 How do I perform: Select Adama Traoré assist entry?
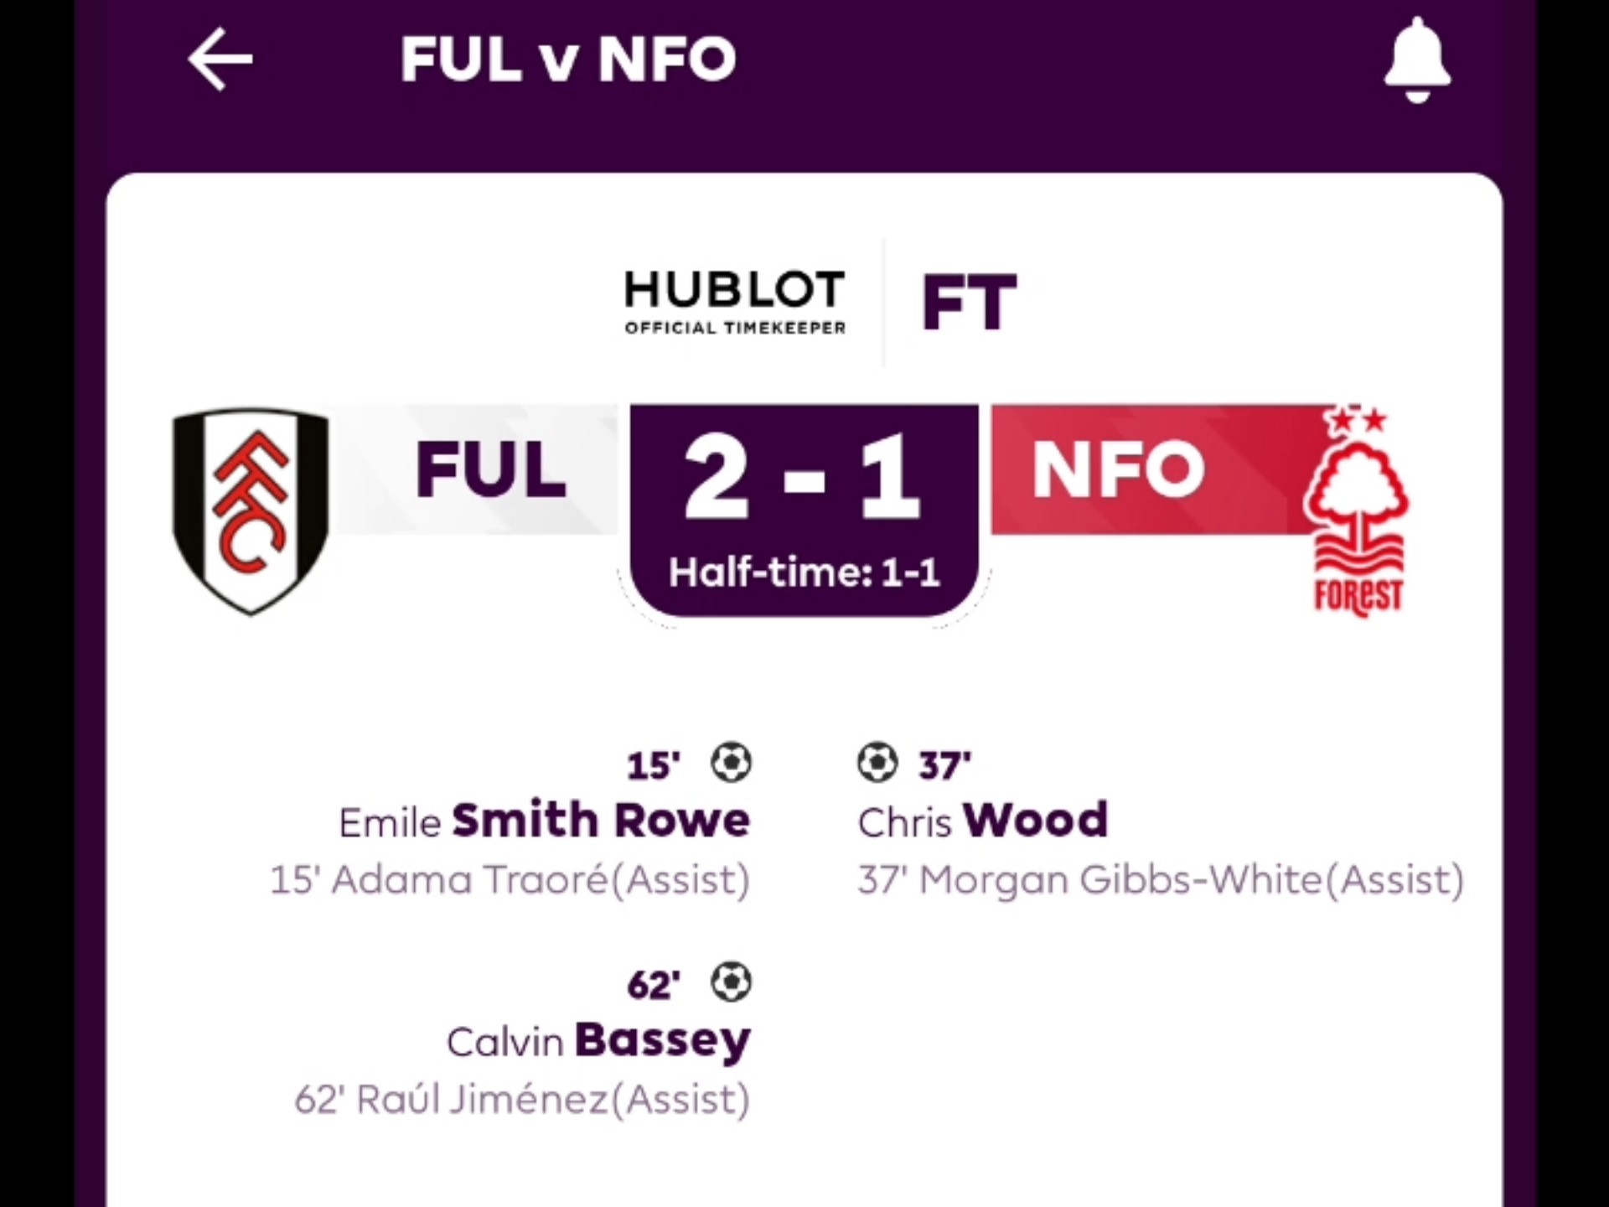pos(510,880)
